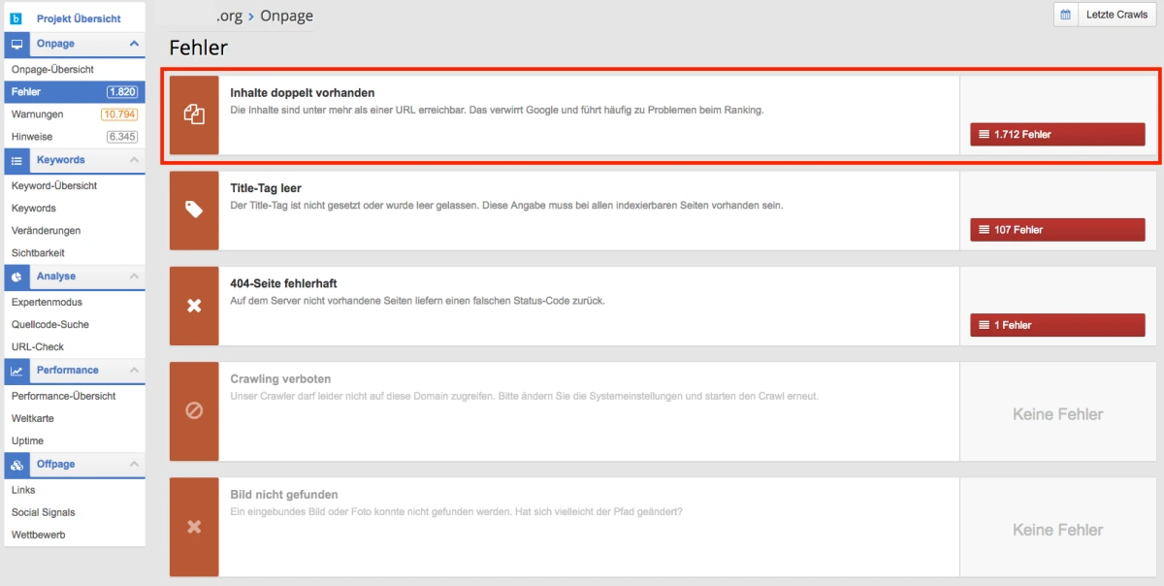Click the Title-Tag leer tag icon
The image size is (1164, 586).
(194, 210)
